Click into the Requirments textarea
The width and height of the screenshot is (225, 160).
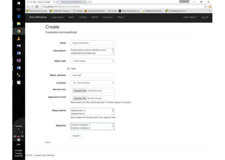91,111
